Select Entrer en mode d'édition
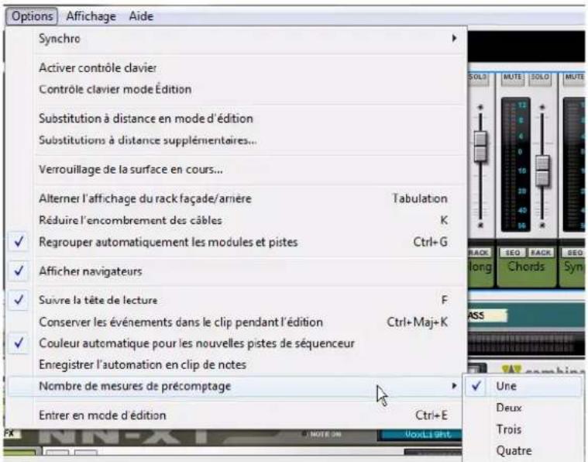588x462 pixels. [236, 415]
